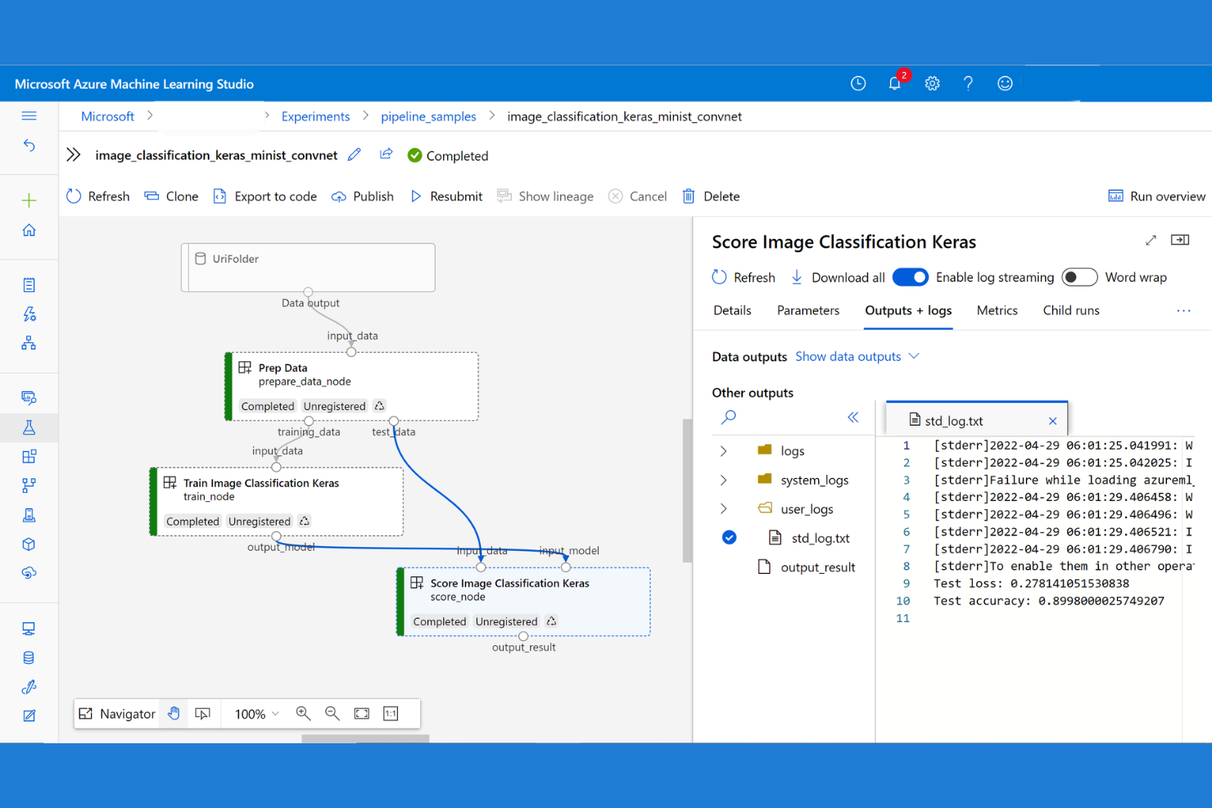Open pipeline_samples breadcrumb link
Viewport: 1212px width, 808px height.
click(x=428, y=116)
